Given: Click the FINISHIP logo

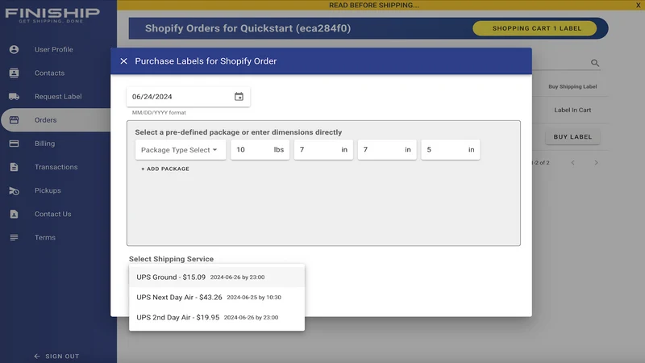Looking at the screenshot, I should point(52,15).
